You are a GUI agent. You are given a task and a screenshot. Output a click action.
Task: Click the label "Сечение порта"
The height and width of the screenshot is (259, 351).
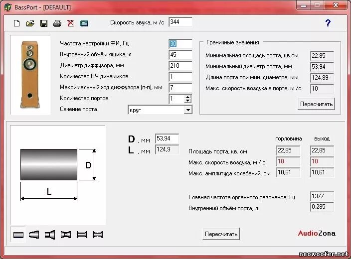pyautogui.click(x=78, y=109)
